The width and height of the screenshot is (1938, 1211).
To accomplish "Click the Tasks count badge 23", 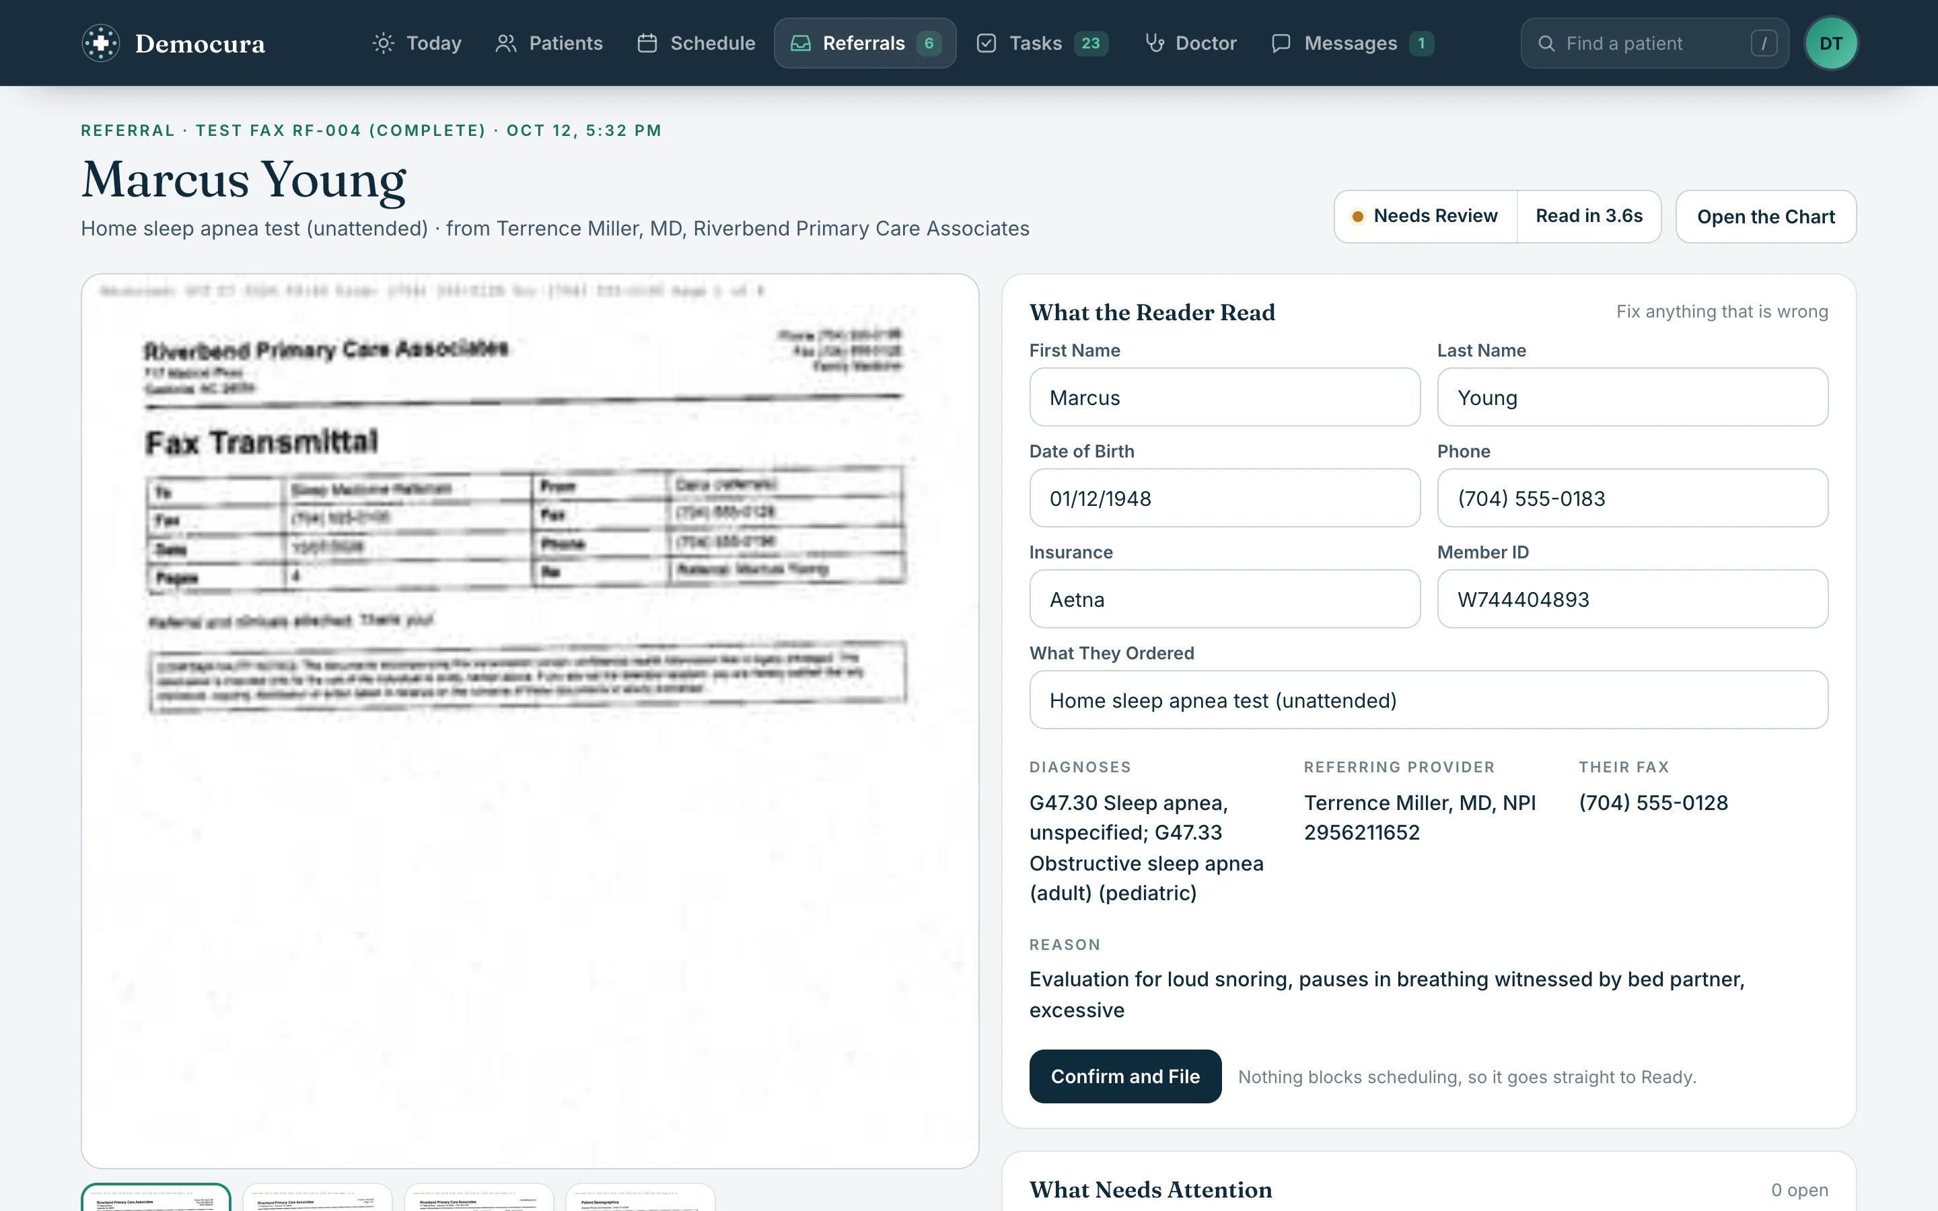I will 1091,43.
